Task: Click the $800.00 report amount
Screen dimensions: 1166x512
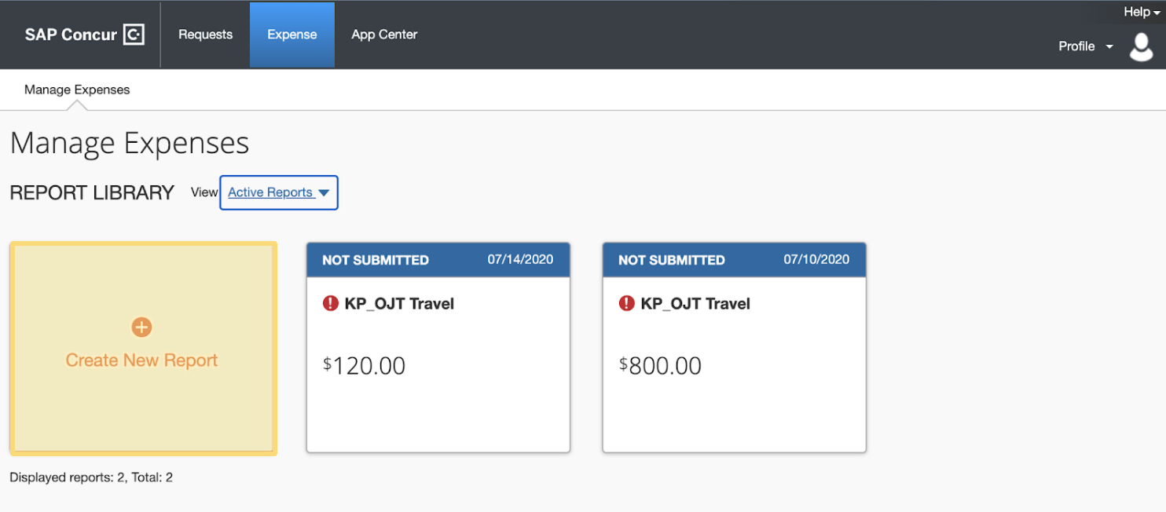Action: (x=661, y=366)
